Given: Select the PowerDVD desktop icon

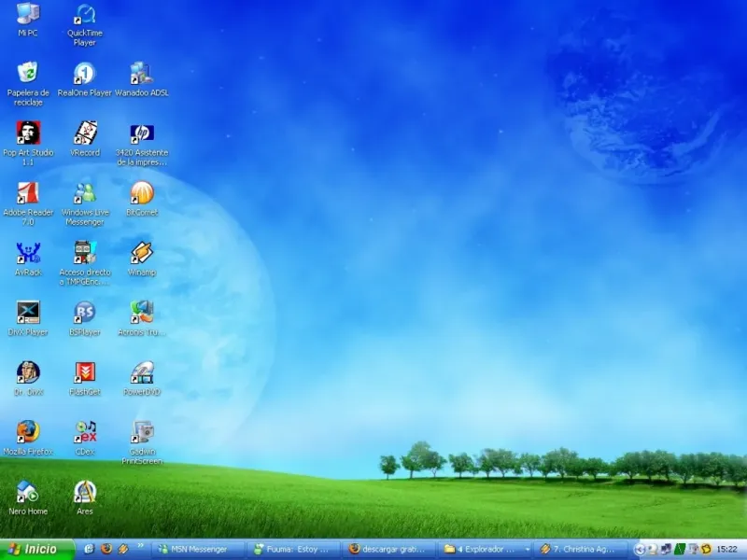Looking at the screenshot, I should [x=142, y=378].
